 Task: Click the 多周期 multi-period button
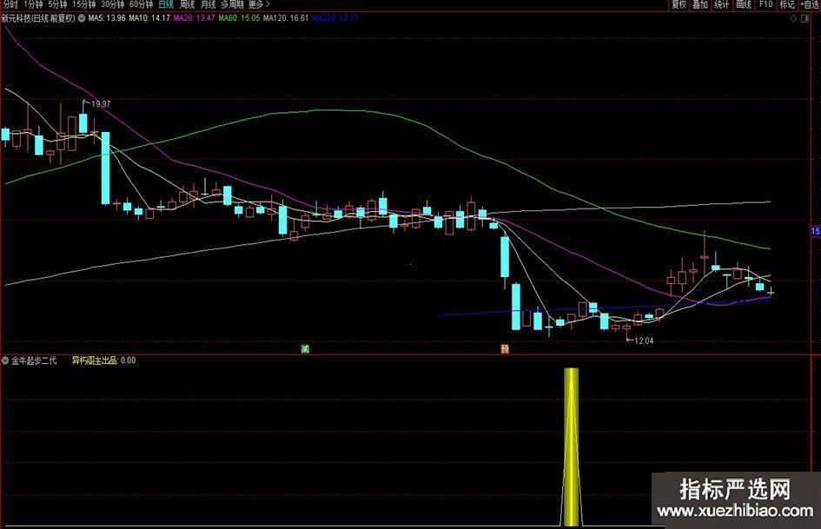(x=232, y=4)
